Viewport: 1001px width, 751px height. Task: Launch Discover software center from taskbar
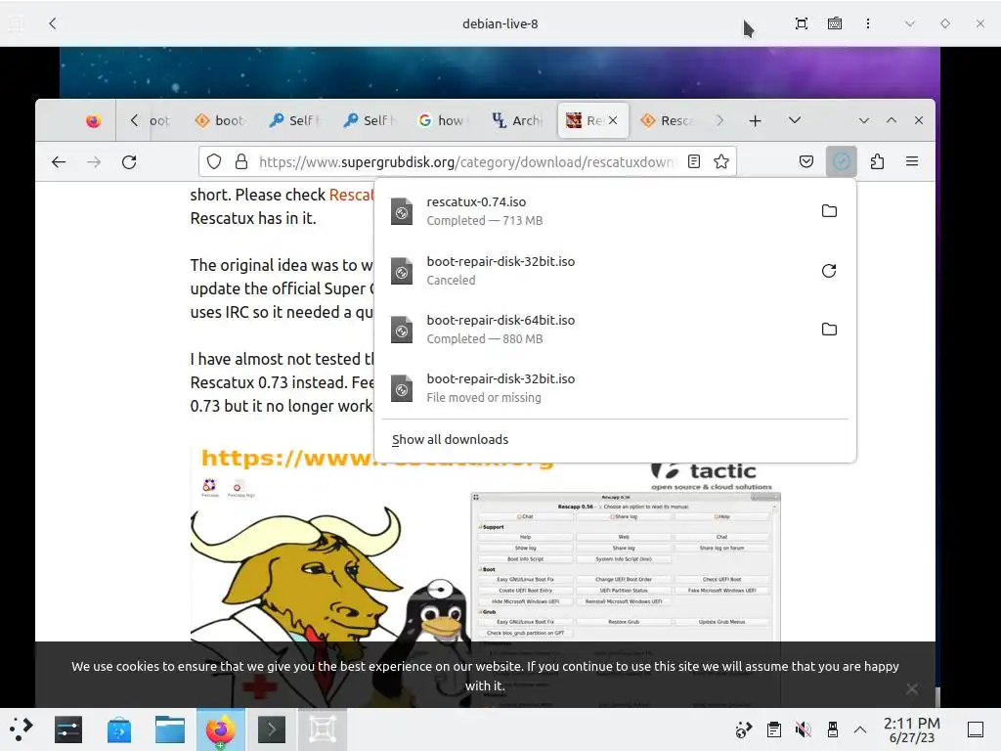[118, 729]
